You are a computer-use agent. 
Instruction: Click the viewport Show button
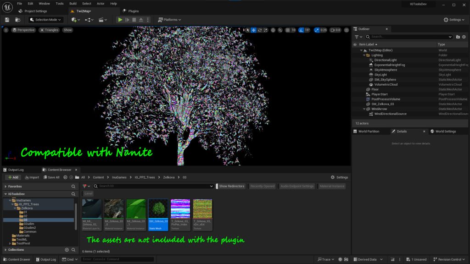(x=68, y=30)
